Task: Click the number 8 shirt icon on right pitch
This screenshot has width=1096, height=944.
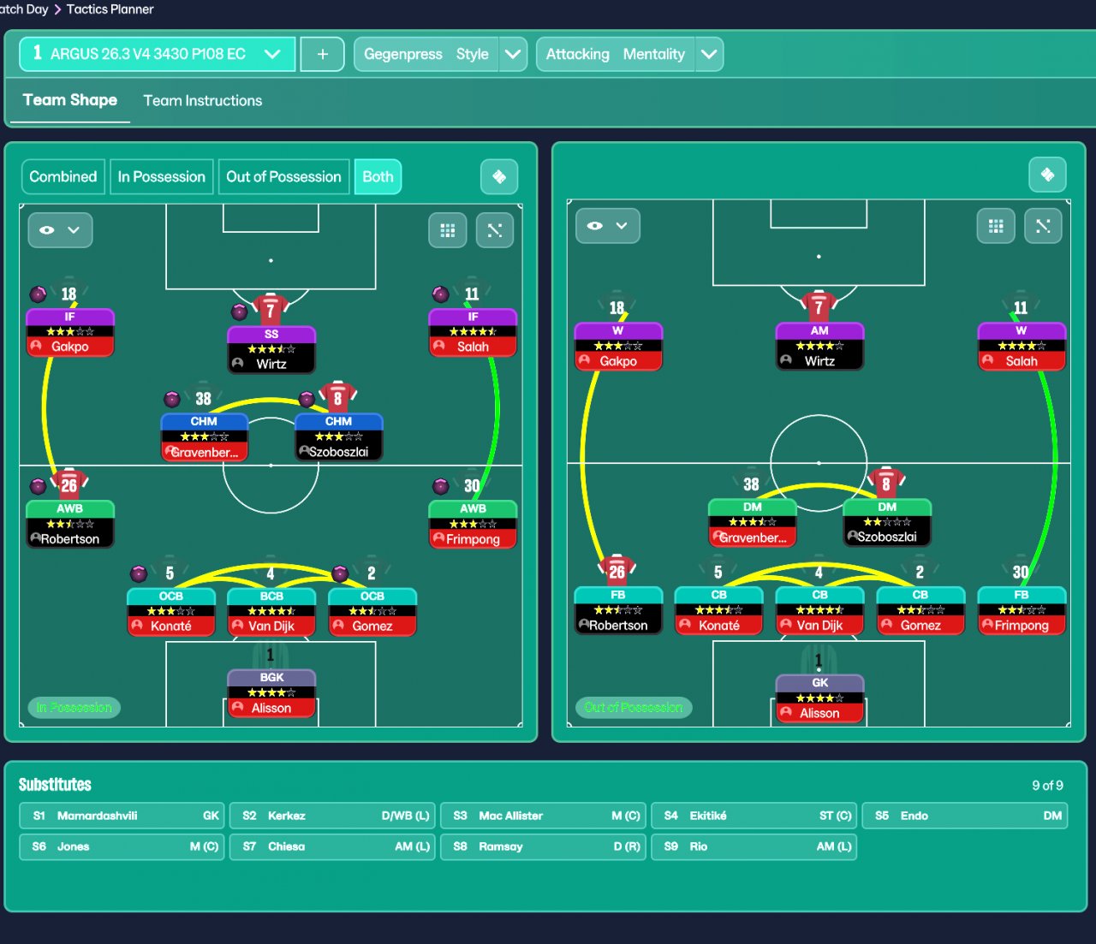Action: pyautogui.click(x=886, y=484)
